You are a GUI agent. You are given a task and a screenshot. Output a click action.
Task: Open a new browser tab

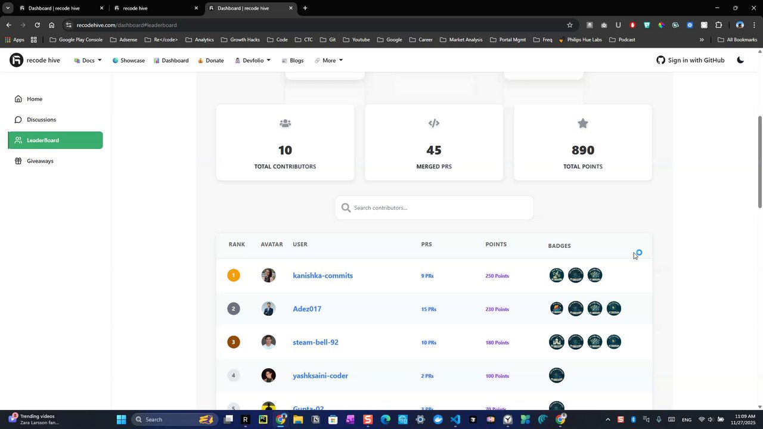pyautogui.click(x=305, y=8)
